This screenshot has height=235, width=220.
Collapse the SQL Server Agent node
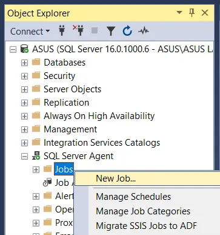click(24, 156)
